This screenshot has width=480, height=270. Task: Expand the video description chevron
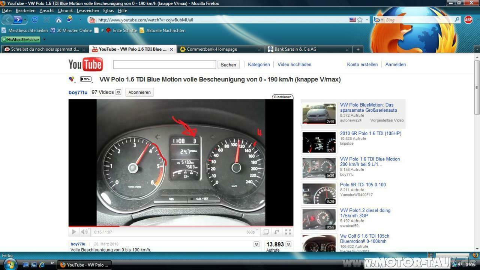(256, 244)
